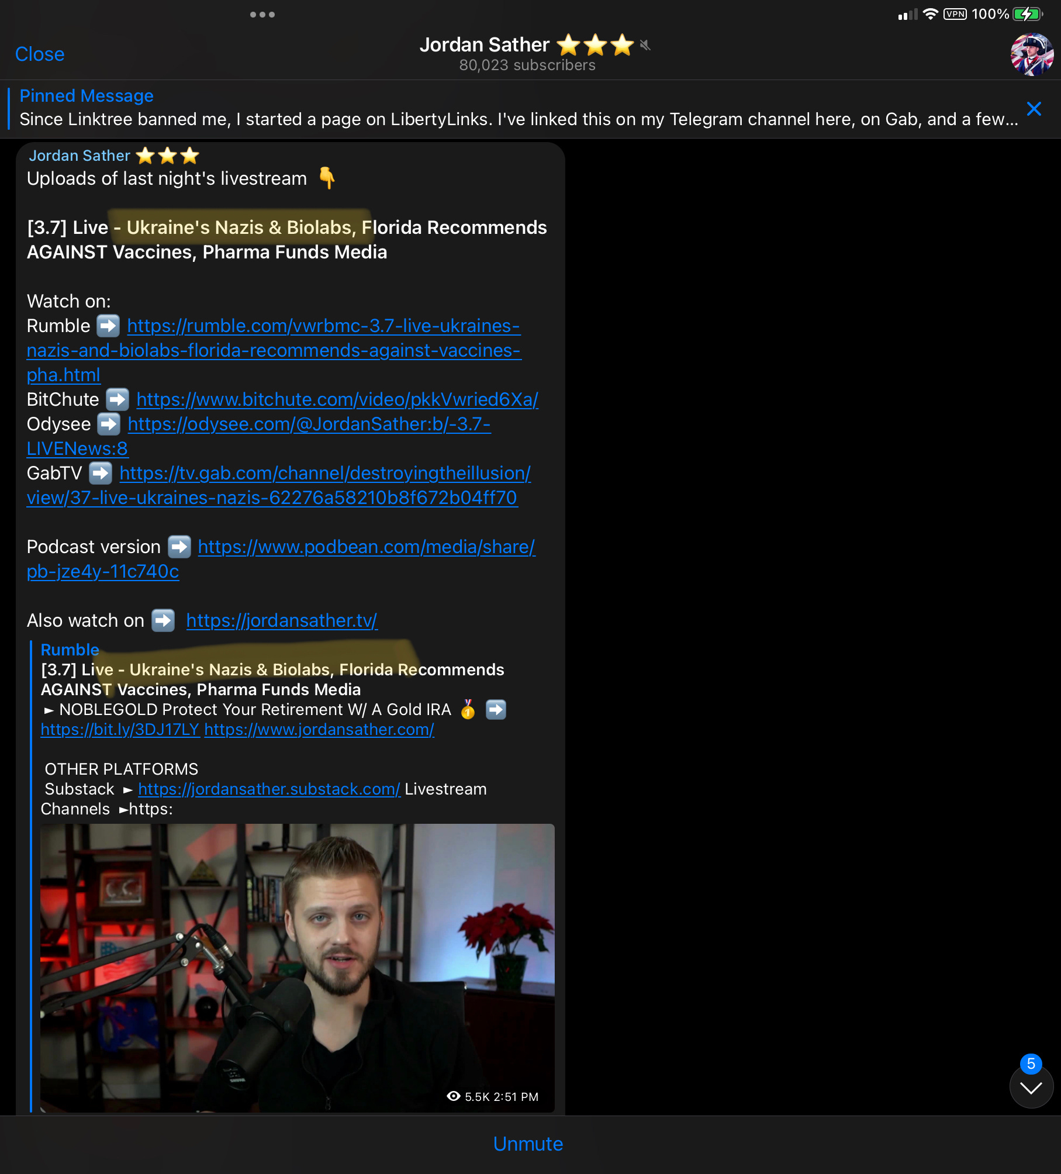Tap the unread count badge showing 5

pos(1031,1063)
